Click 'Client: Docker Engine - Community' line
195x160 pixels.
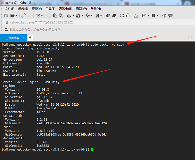31,48
